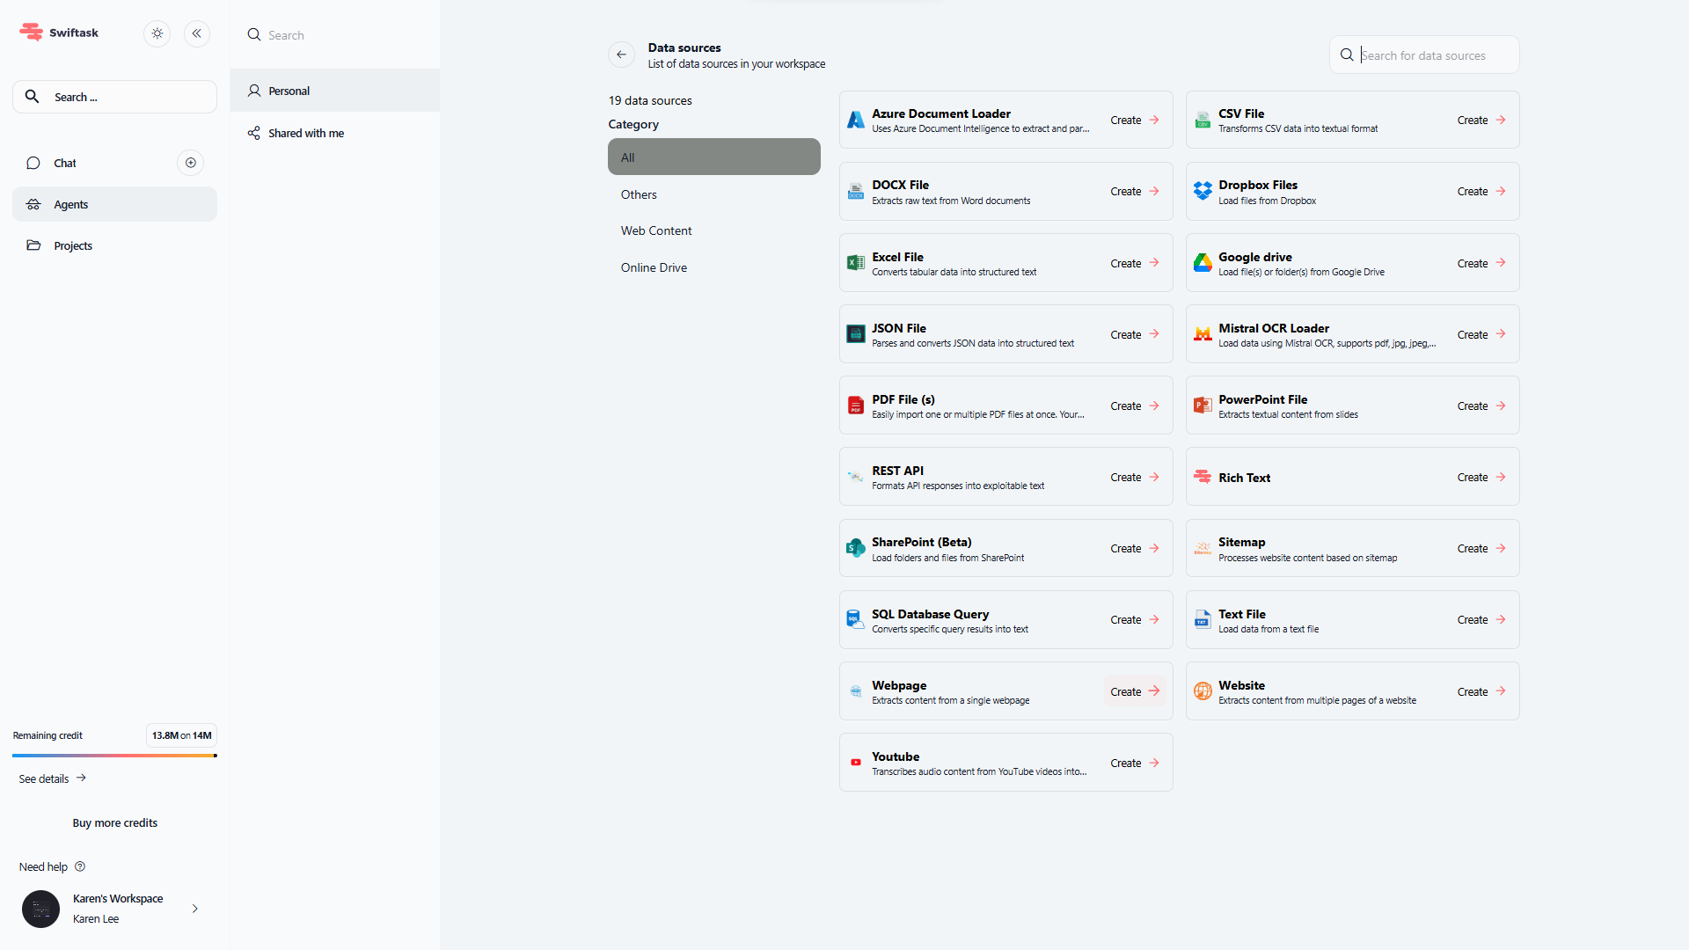This screenshot has width=1689, height=950.
Task: Collapse the sidebar with double-chevron icon
Action: point(197,33)
